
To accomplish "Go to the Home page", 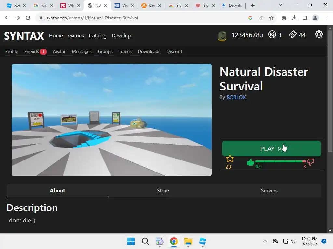I will [x=56, y=36].
